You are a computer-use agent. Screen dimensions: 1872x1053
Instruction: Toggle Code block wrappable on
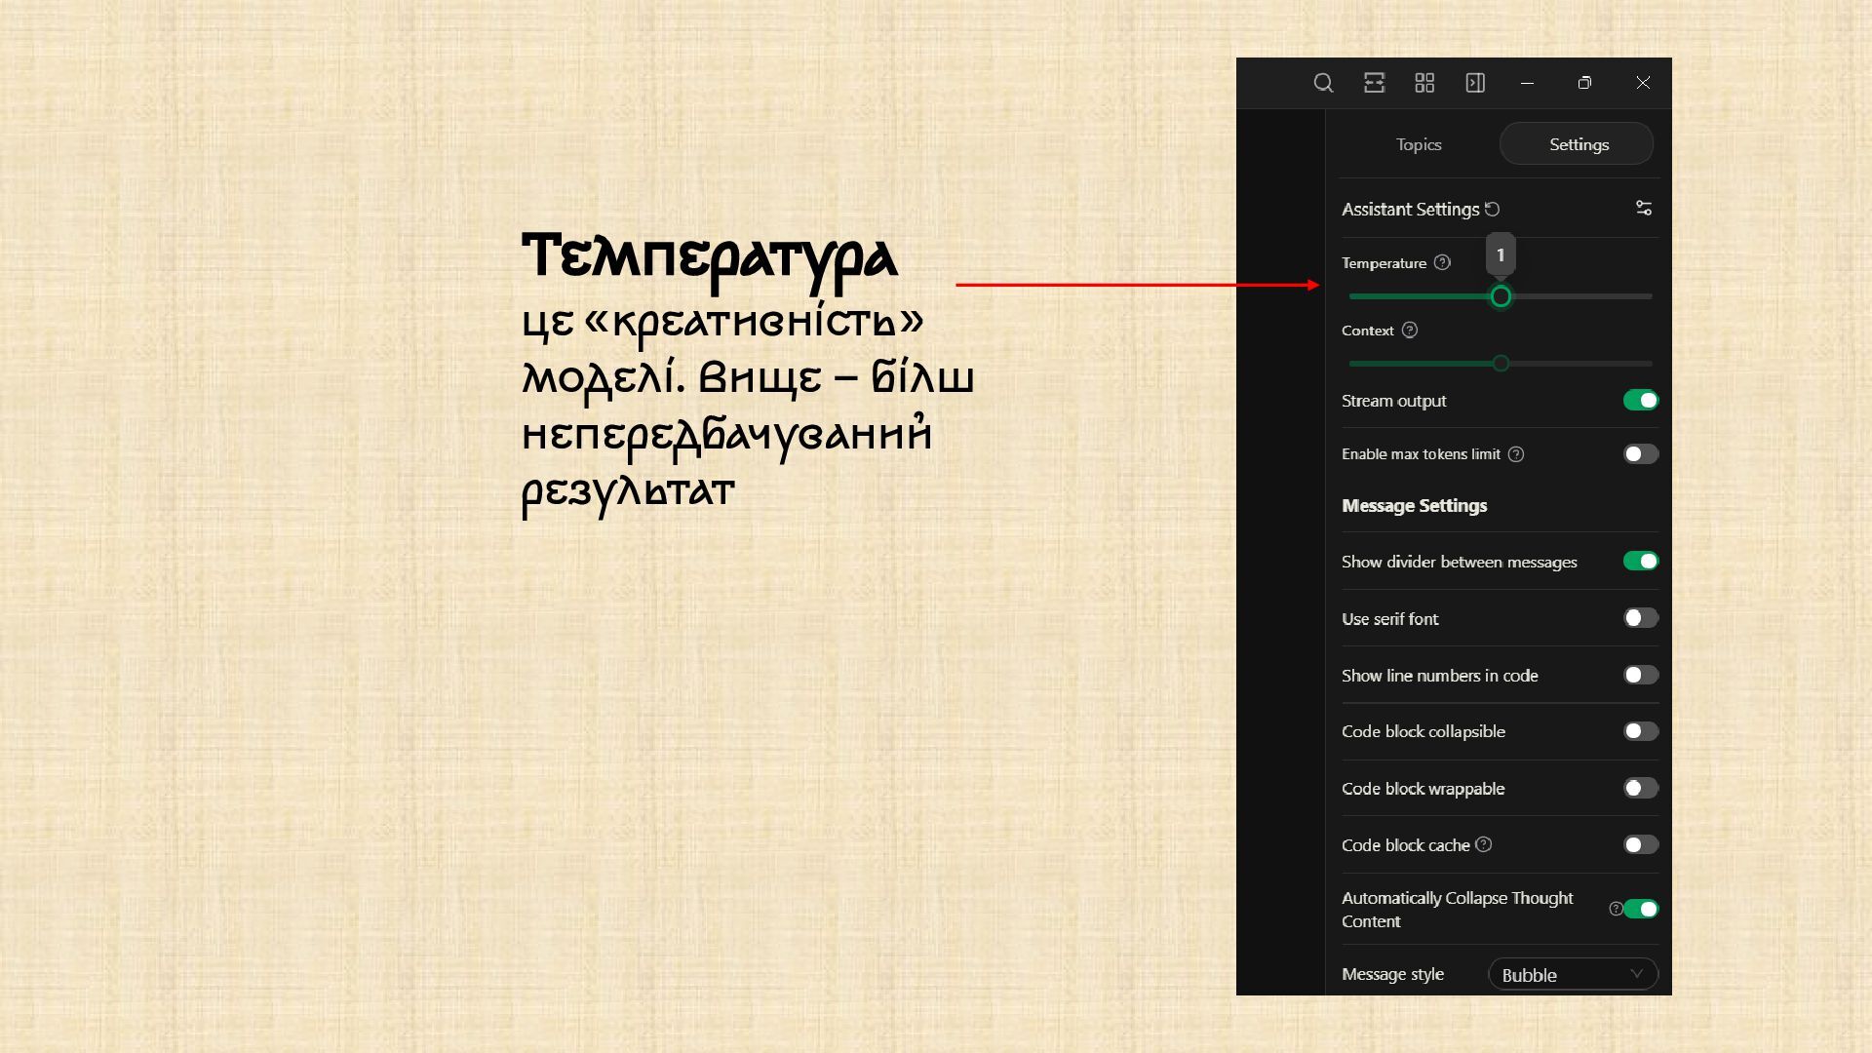(x=1641, y=788)
